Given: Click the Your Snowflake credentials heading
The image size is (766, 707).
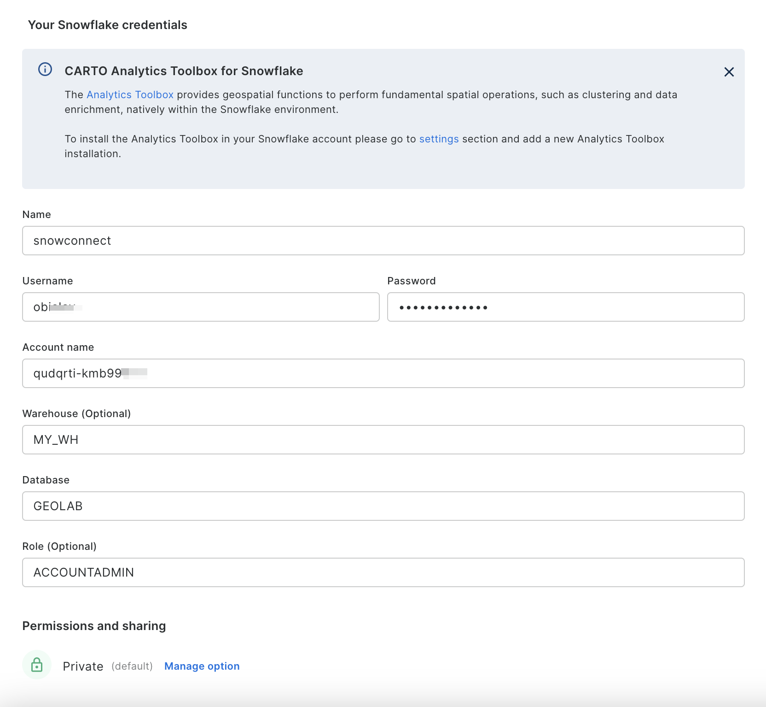Looking at the screenshot, I should (x=108, y=25).
